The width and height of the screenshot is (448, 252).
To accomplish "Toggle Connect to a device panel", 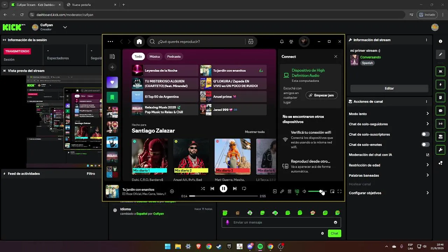I will coord(297,191).
